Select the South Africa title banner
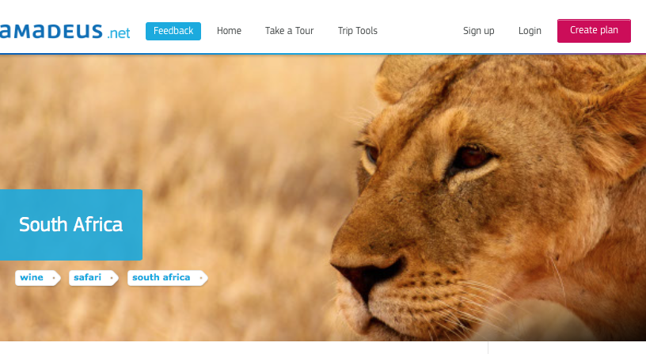646x354 pixels. click(71, 225)
